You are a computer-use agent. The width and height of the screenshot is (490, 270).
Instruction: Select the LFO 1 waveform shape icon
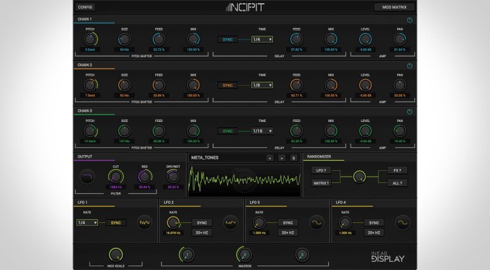145,224
